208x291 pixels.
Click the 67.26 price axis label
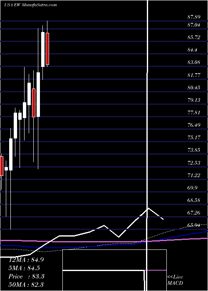pyautogui.click(x=194, y=213)
